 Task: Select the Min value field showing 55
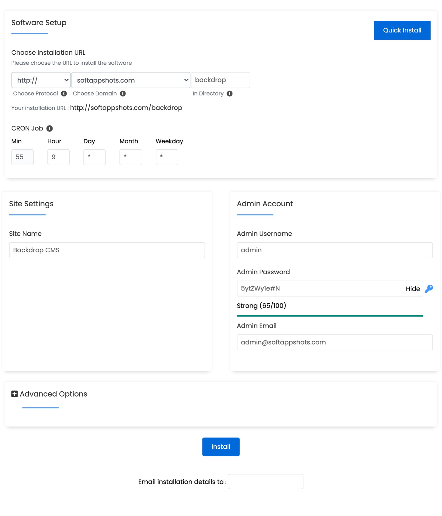22,157
